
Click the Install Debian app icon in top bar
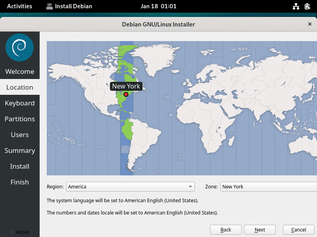click(49, 6)
